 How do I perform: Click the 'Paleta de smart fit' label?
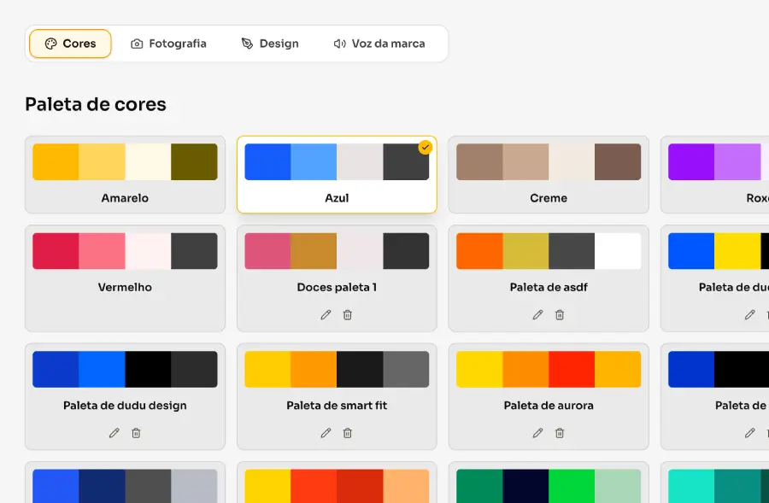click(337, 406)
